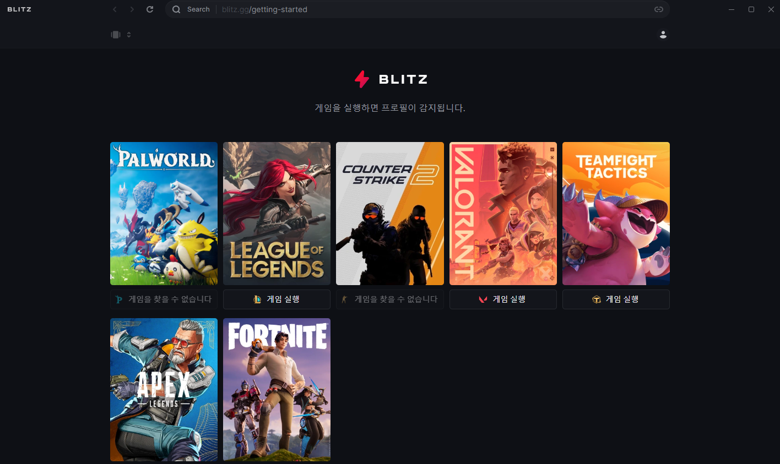Click the search magnifier icon
The height and width of the screenshot is (464, 780).
pyautogui.click(x=176, y=9)
